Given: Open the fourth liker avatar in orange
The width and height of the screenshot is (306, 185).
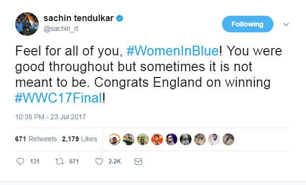Looking at the screenshot, I should pyautogui.click(x=157, y=139).
